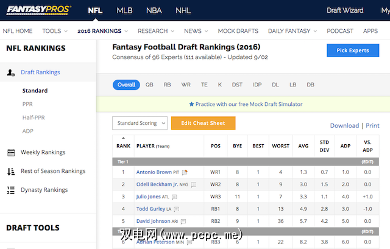Select the DST position filter
Viewport: 390px width, 249px height.
[x=237, y=85]
